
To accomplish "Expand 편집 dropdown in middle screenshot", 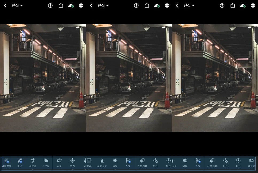I will coord(103,6).
